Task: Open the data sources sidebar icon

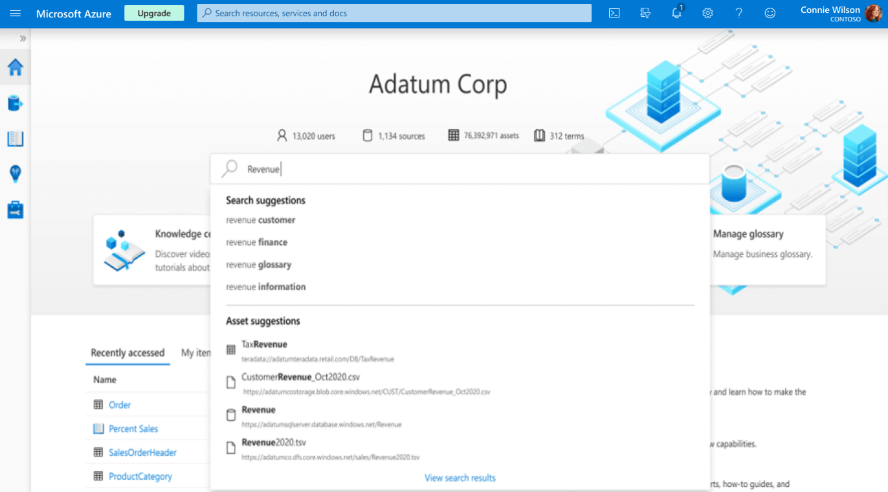Action: pyautogui.click(x=15, y=103)
